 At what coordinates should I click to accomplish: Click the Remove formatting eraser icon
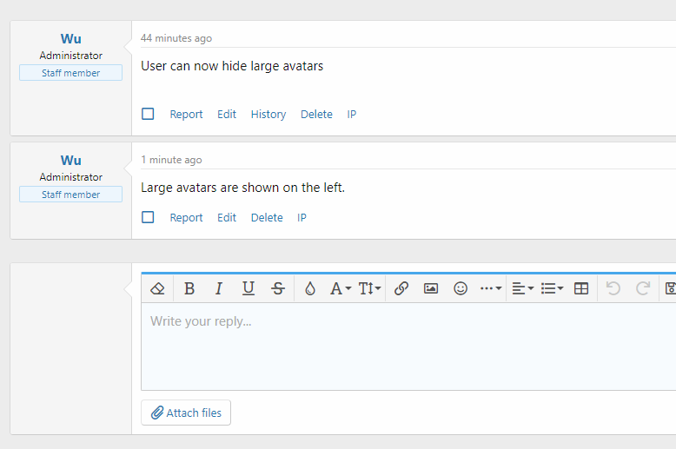click(157, 288)
